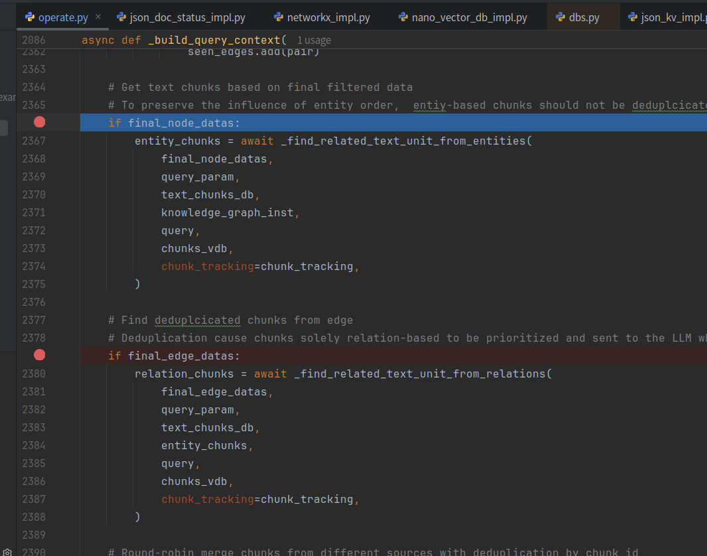
Task: Remove breakpoint at 'if final_edge_datas' line
Action: 39,355
